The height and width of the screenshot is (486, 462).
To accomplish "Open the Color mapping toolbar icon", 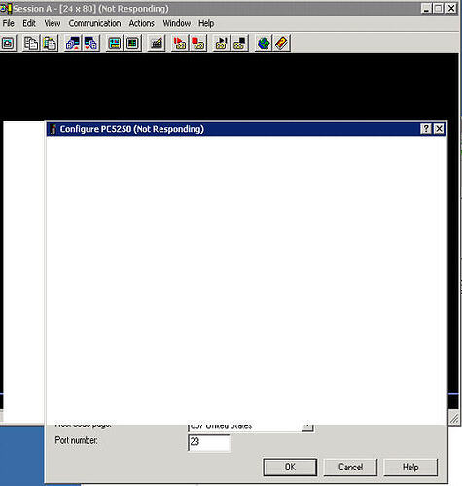I will (132, 43).
